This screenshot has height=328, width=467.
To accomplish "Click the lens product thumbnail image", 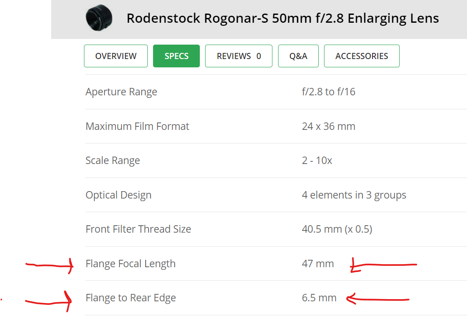I will point(99,18).
